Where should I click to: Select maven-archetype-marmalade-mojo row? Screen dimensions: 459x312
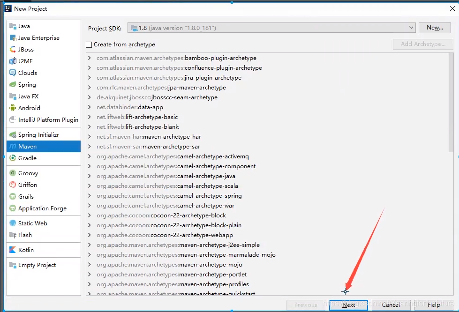click(x=267, y=255)
